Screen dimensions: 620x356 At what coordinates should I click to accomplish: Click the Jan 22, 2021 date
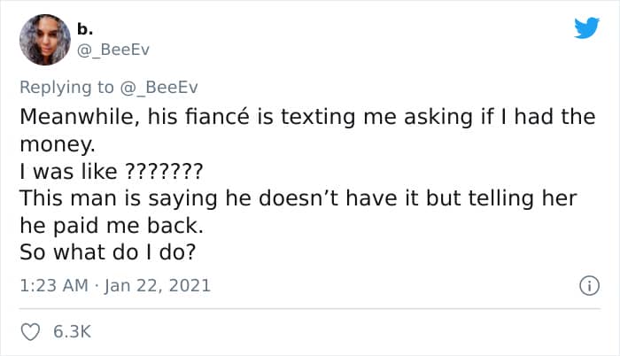coord(159,286)
